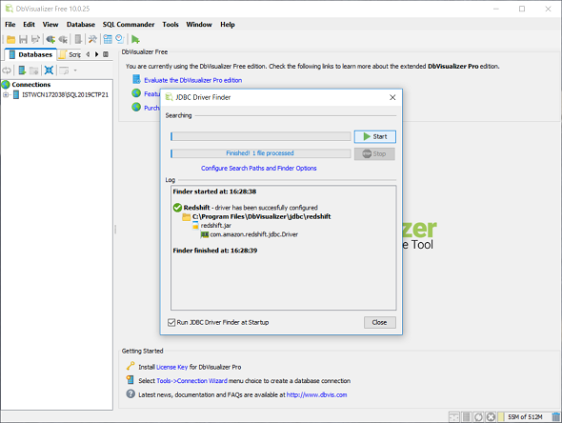Open the Edit menu

[x=29, y=25]
